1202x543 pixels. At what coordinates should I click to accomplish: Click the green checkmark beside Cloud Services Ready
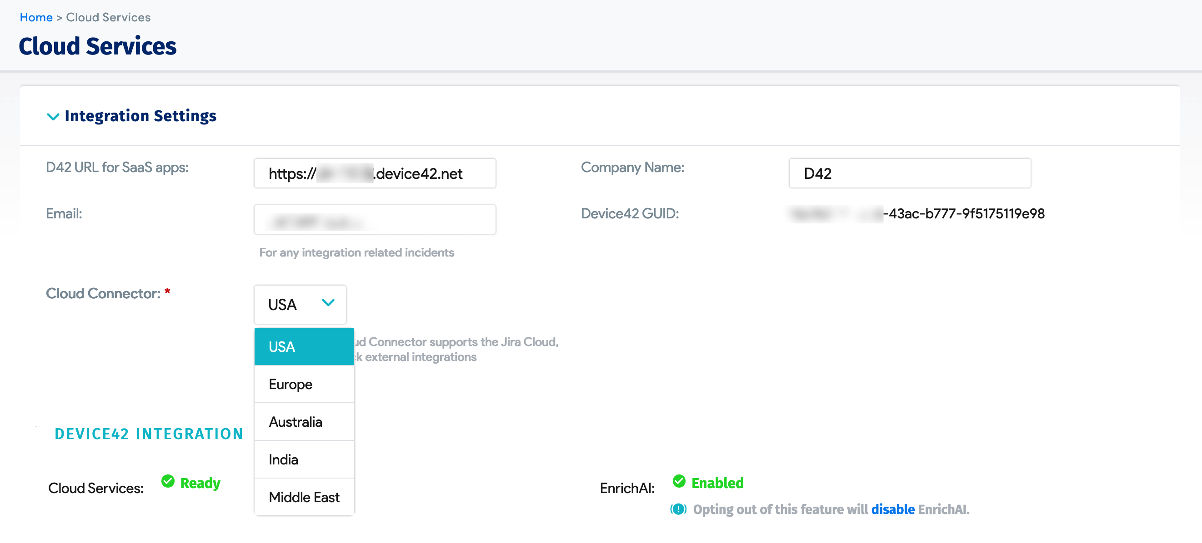pyautogui.click(x=168, y=483)
